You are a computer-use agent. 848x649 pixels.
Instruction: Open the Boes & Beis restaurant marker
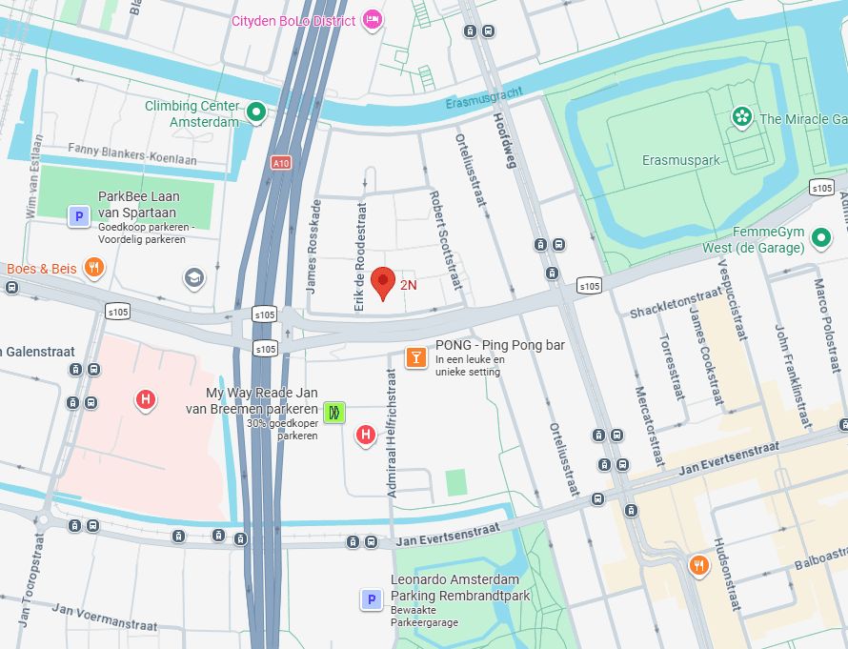pos(94,268)
